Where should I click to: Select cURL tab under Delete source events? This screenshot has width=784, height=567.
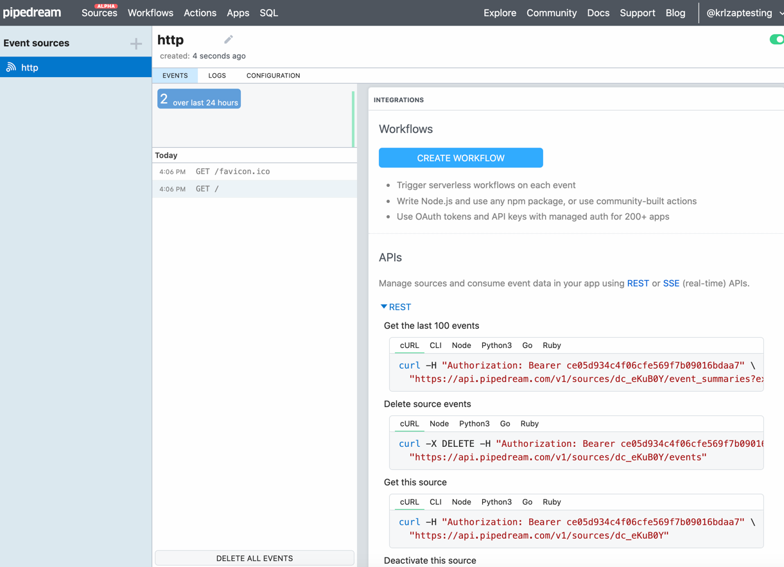point(409,424)
